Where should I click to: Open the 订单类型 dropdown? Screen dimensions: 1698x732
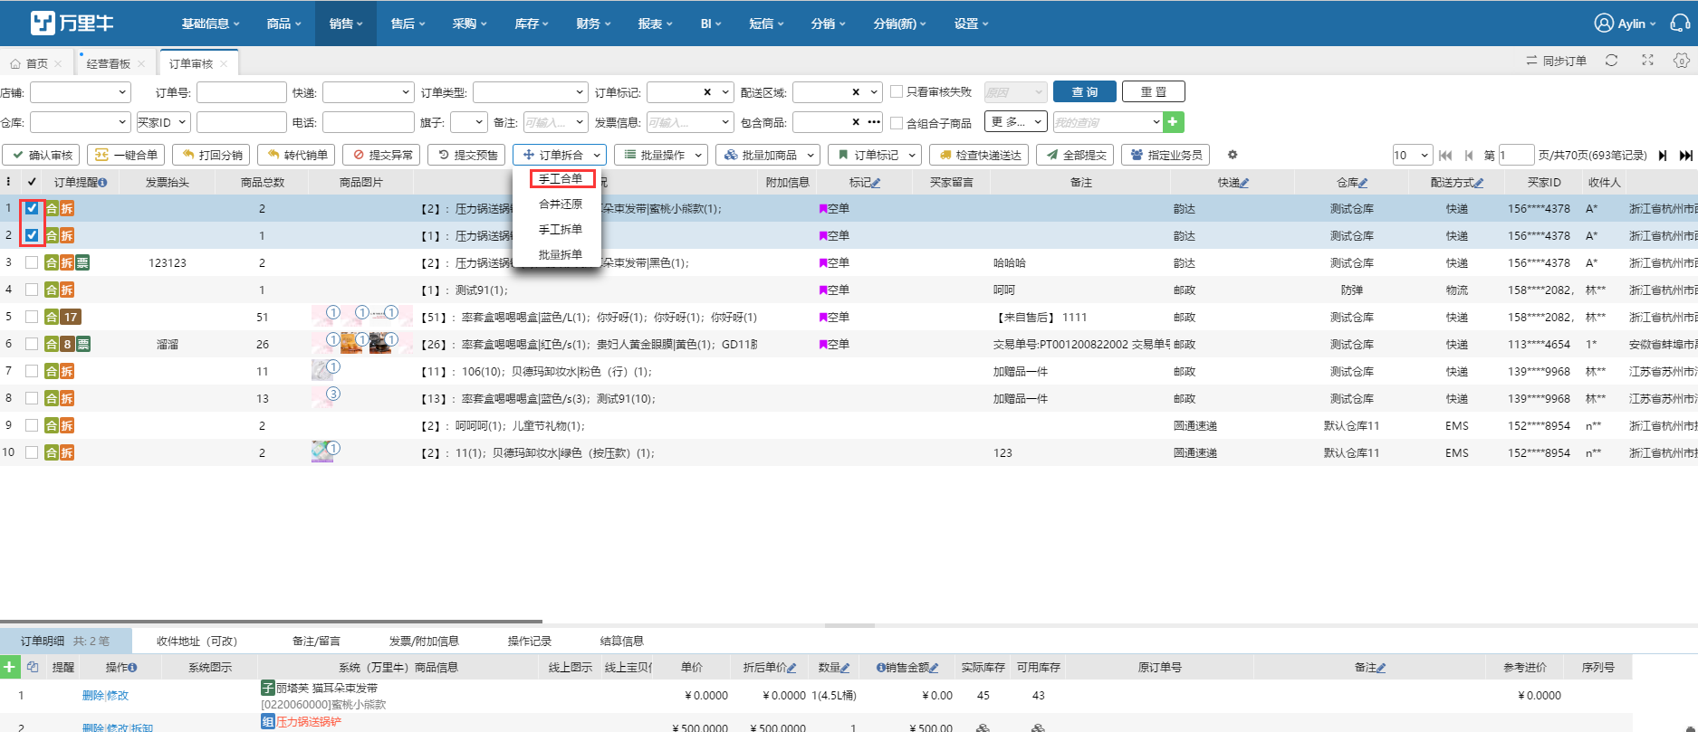(x=531, y=92)
